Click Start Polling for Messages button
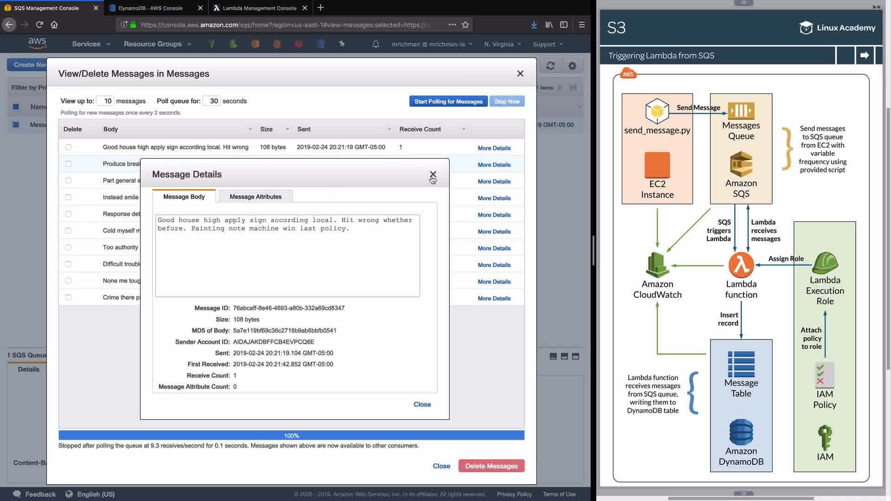 (x=448, y=102)
